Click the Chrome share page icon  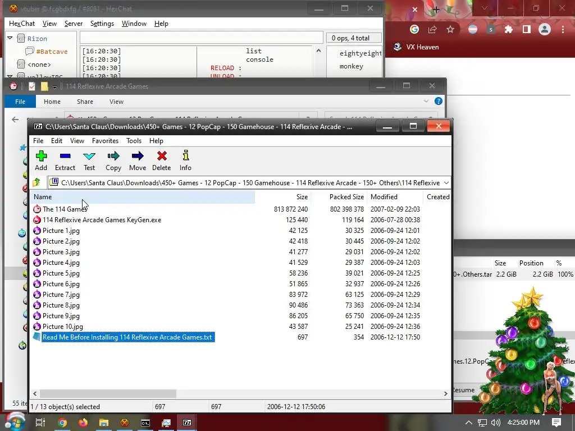tap(432, 29)
